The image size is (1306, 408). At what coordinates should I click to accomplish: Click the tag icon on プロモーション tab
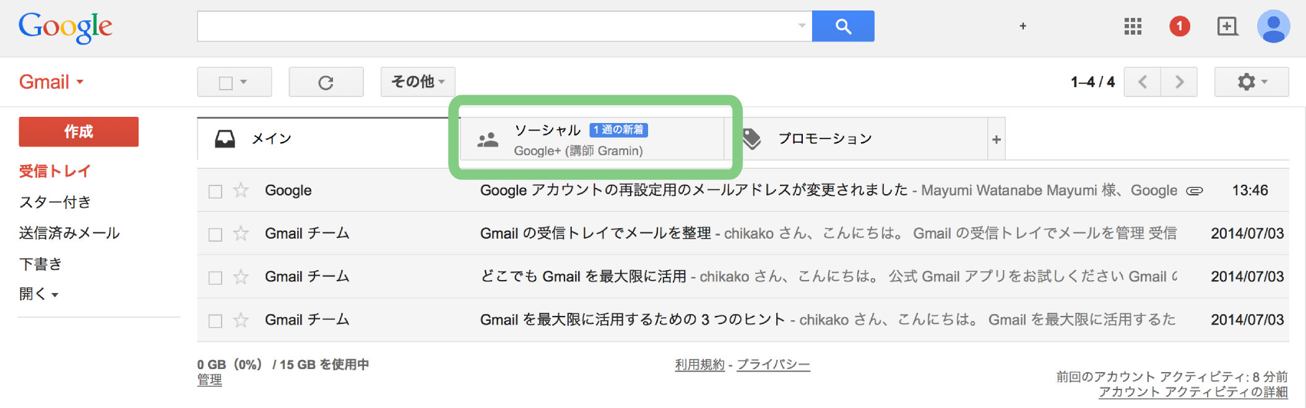[x=751, y=139]
